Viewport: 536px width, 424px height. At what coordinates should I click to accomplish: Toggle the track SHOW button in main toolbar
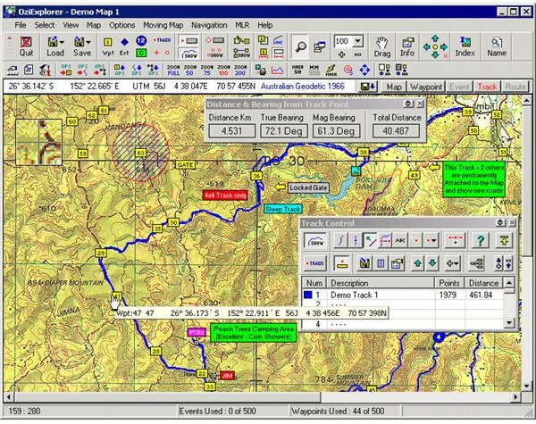pyautogui.click(x=188, y=54)
